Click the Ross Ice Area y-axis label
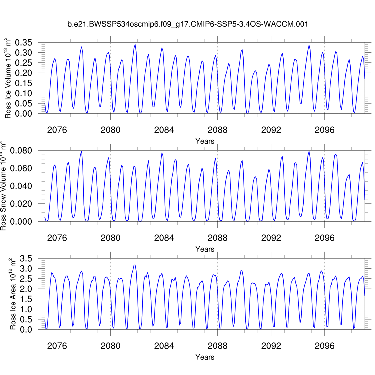 click(x=12, y=294)
